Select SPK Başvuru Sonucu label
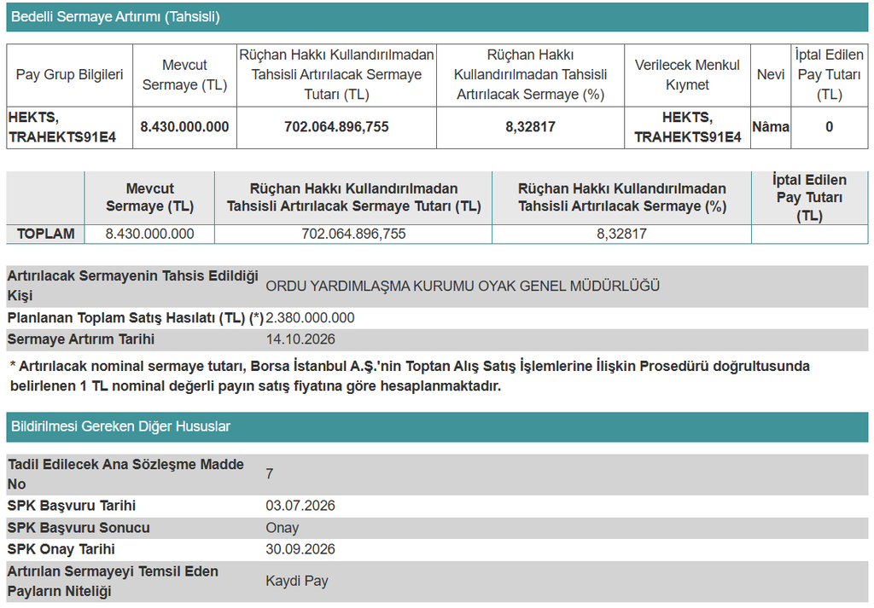Image resolution: width=874 pixels, height=608 pixels. point(79,527)
